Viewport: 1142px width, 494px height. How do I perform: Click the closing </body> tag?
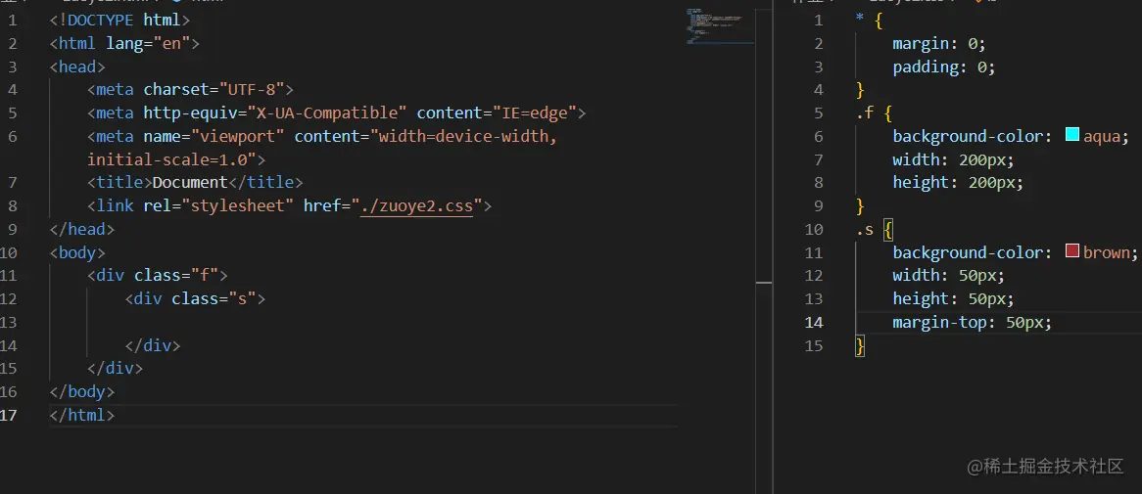(82, 391)
